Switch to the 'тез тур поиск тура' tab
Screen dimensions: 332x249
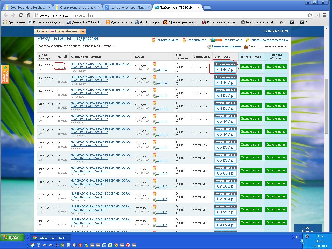pos(127,8)
